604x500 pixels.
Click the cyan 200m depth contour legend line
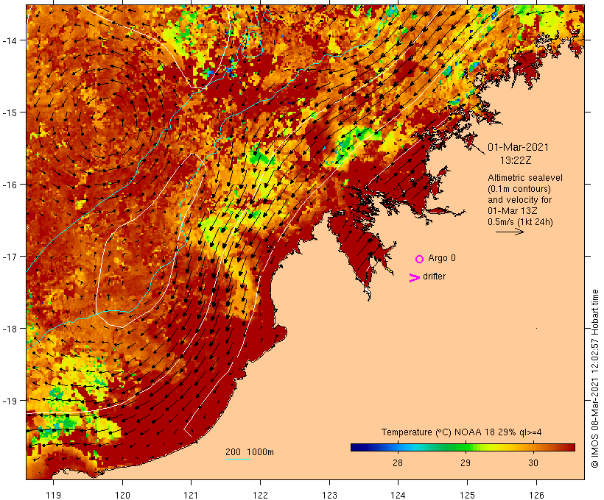tap(238, 459)
